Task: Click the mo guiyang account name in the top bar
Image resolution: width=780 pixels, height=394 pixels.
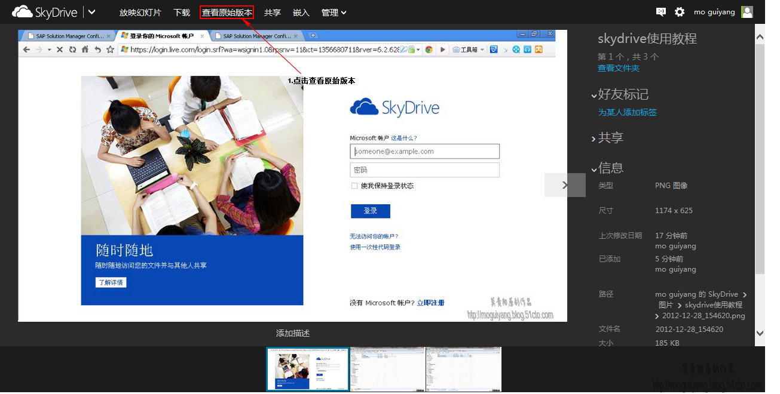Action: pyautogui.click(x=714, y=12)
